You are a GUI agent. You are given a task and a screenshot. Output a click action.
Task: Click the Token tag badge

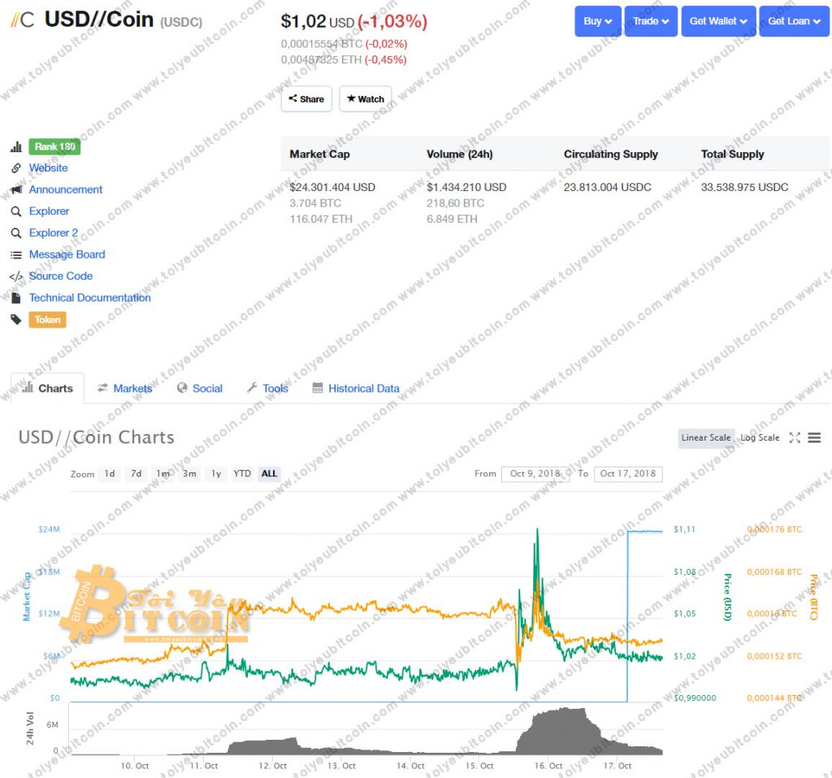(x=47, y=319)
